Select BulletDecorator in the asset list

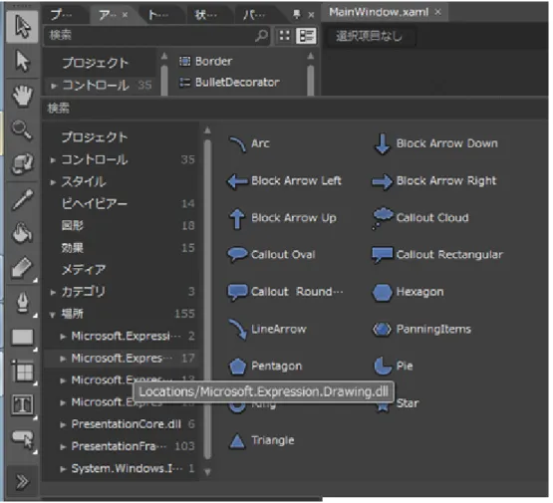click(x=229, y=83)
